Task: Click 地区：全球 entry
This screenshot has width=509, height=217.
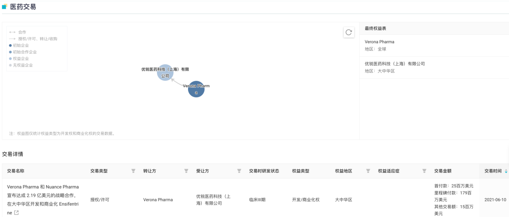Action: (376, 49)
